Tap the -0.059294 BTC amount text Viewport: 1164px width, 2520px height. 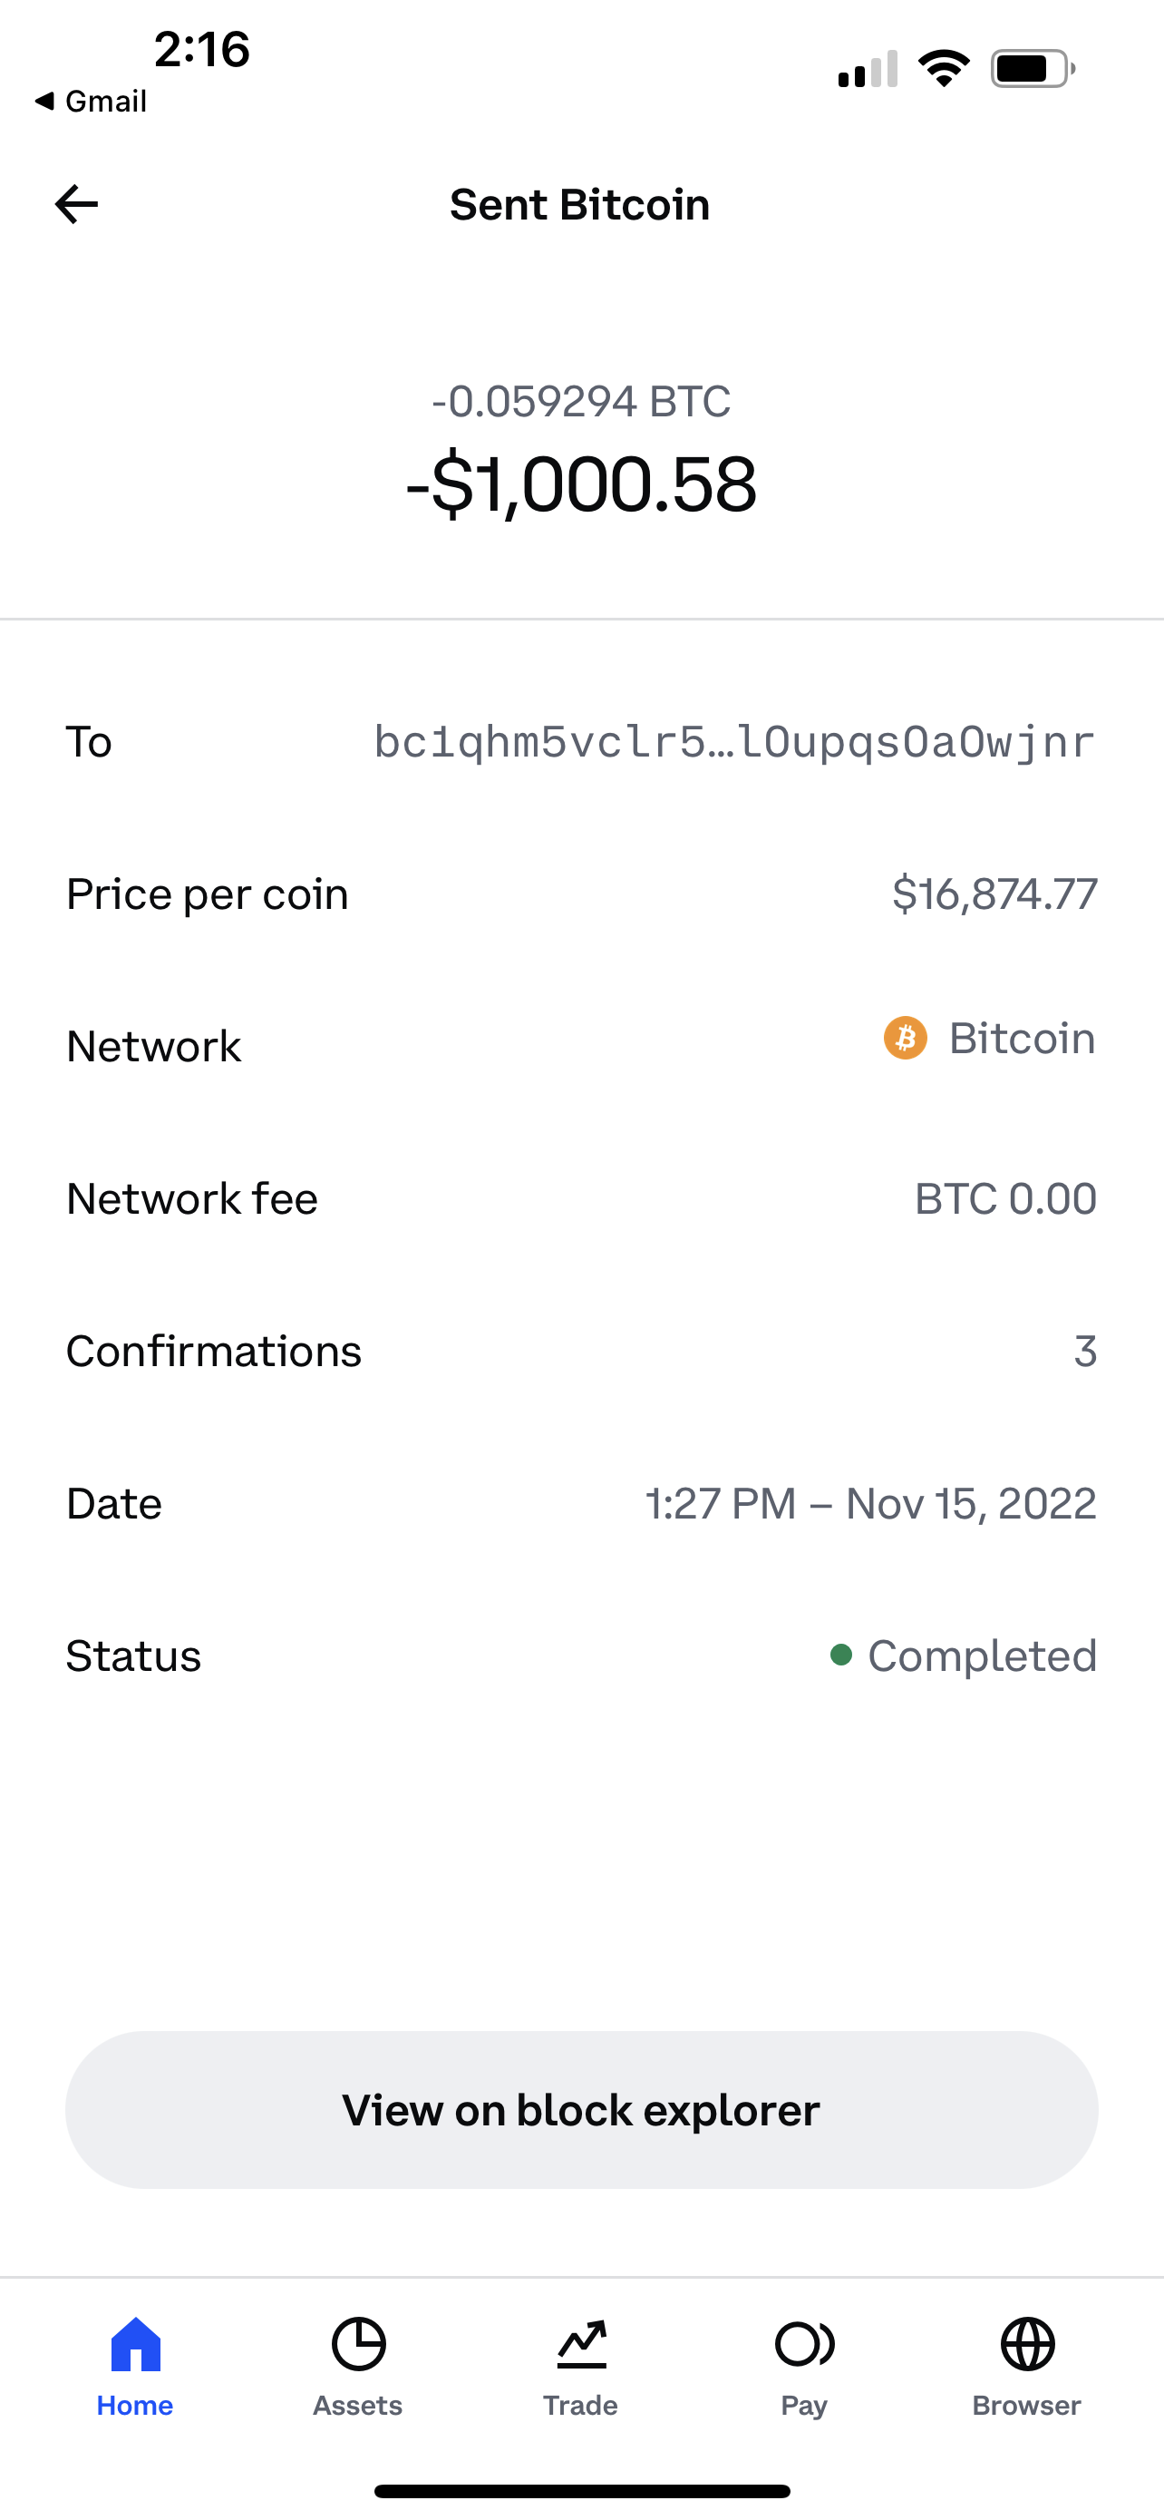pos(581,401)
